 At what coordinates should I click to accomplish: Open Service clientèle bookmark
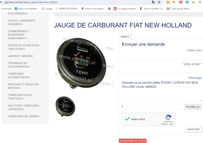pos(152,9)
